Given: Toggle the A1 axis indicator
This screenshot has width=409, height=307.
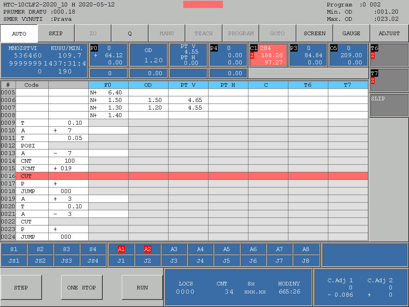Looking at the screenshot, I should [x=121, y=249].
